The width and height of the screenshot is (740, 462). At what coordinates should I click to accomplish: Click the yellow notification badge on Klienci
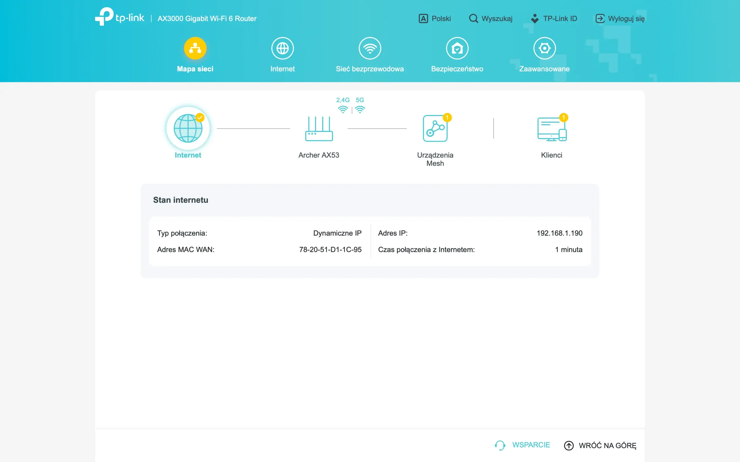(x=564, y=117)
